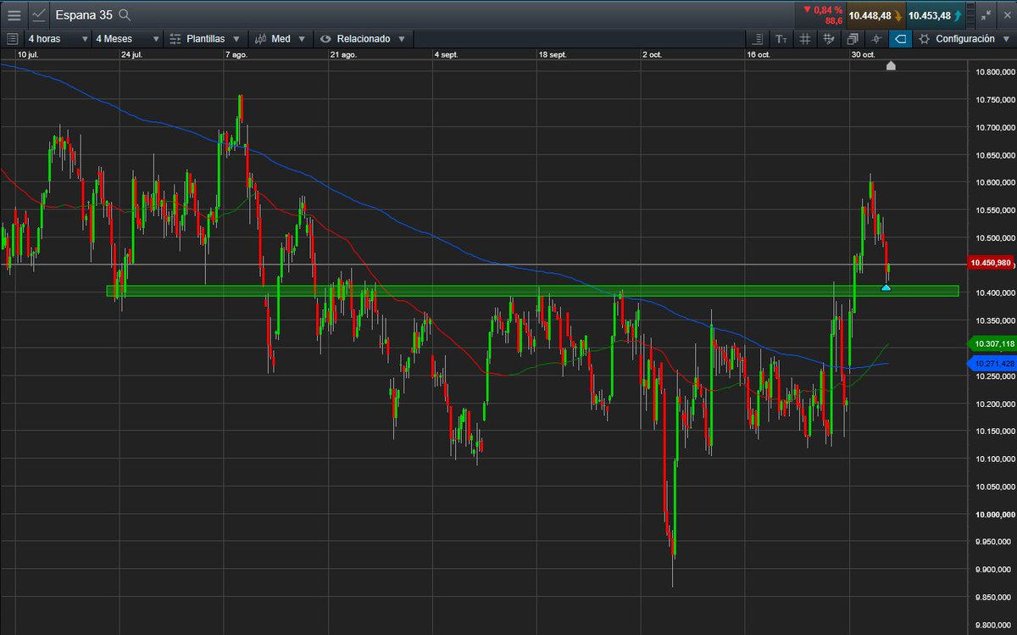Image resolution: width=1017 pixels, height=635 pixels.
Task: Toggle the chart grid lines
Action: pos(804,39)
